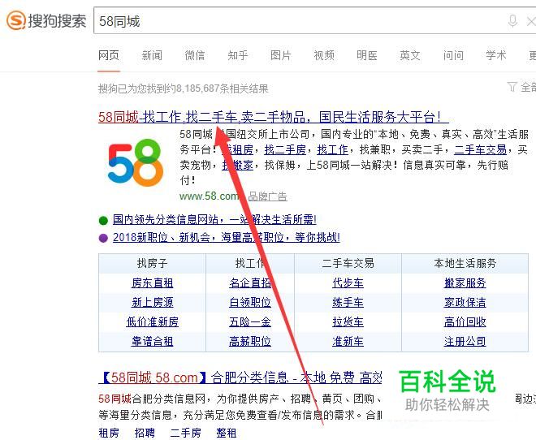
Task: Switch to the 知乎 tab
Action: coord(238,55)
